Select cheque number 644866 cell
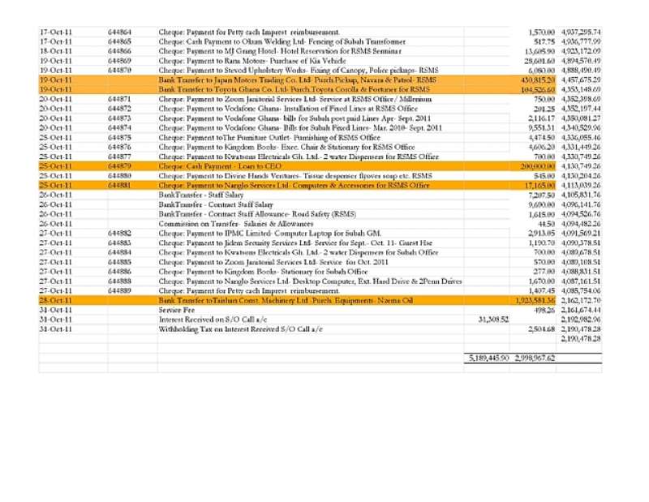 [119, 51]
